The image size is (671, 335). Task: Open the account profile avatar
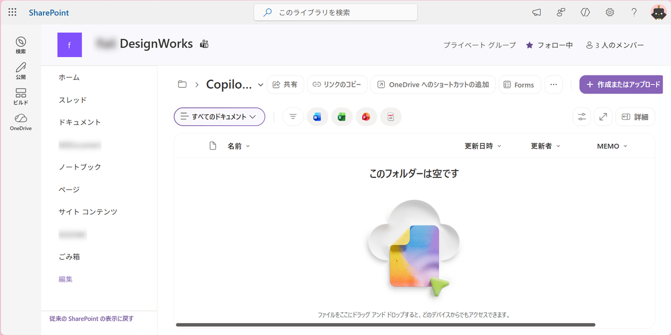pos(658,12)
